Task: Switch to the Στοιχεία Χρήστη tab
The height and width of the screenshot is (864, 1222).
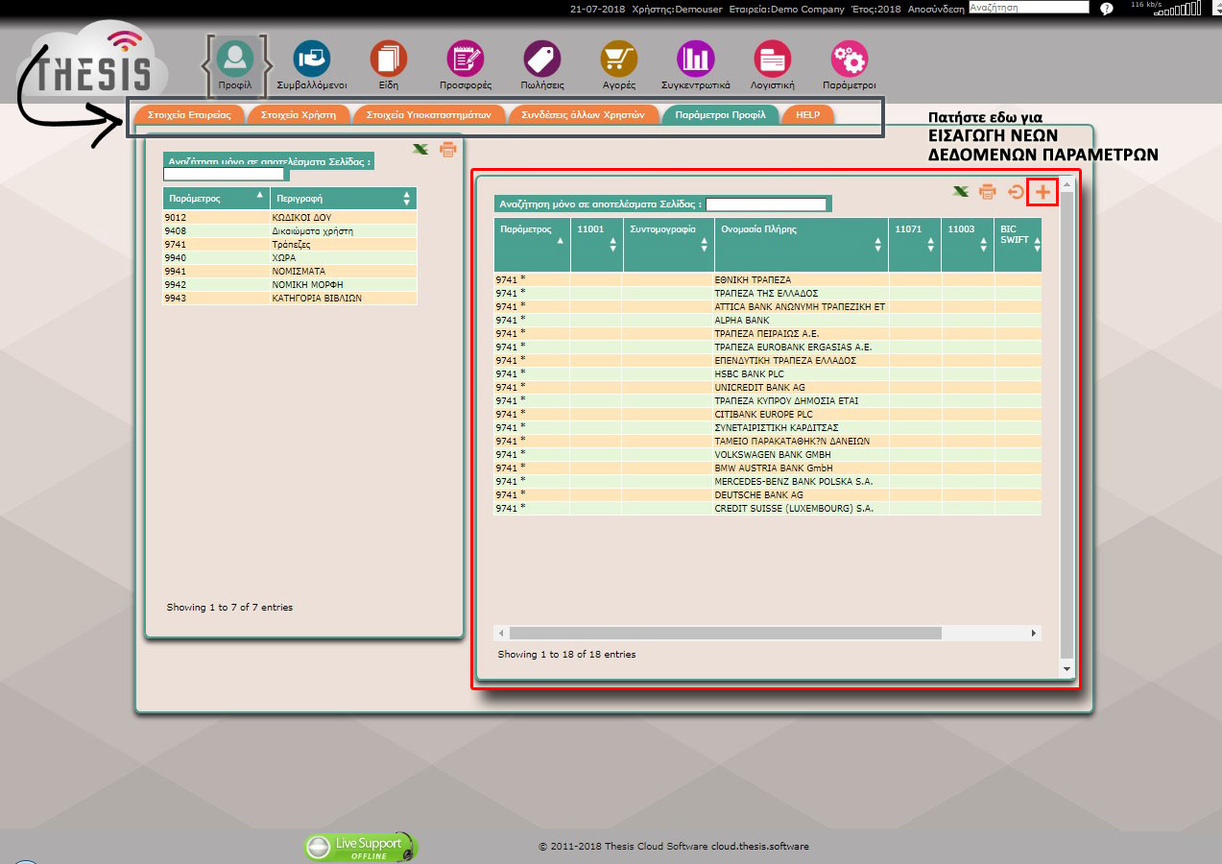Action: [x=298, y=114]
